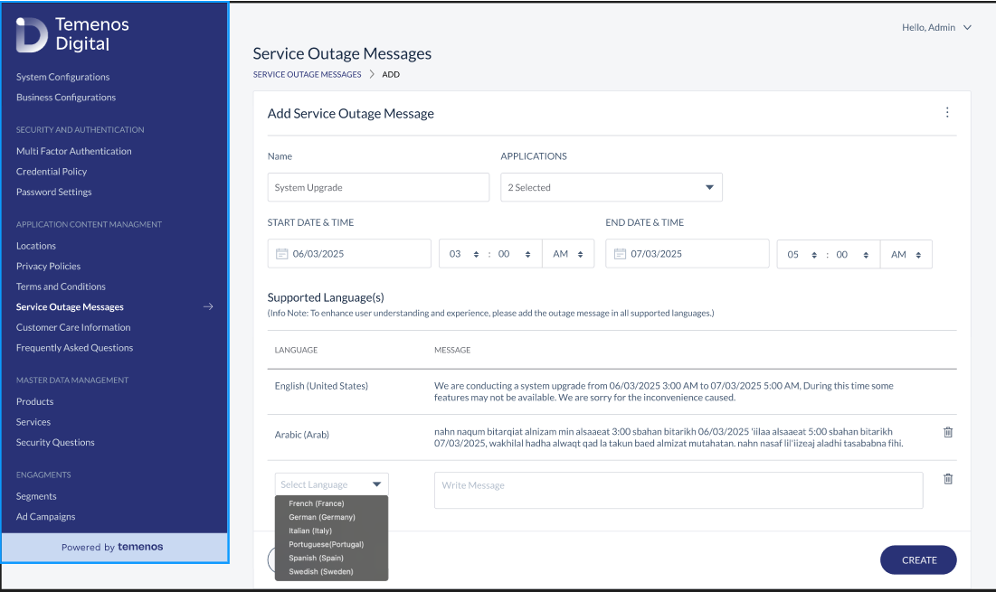
Task: Click the start date calendar icon
Action: pyautogui.click(x=282, y=254)
